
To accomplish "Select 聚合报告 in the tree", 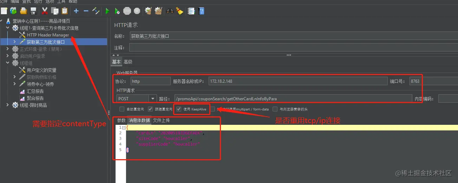I will point(35,98).
